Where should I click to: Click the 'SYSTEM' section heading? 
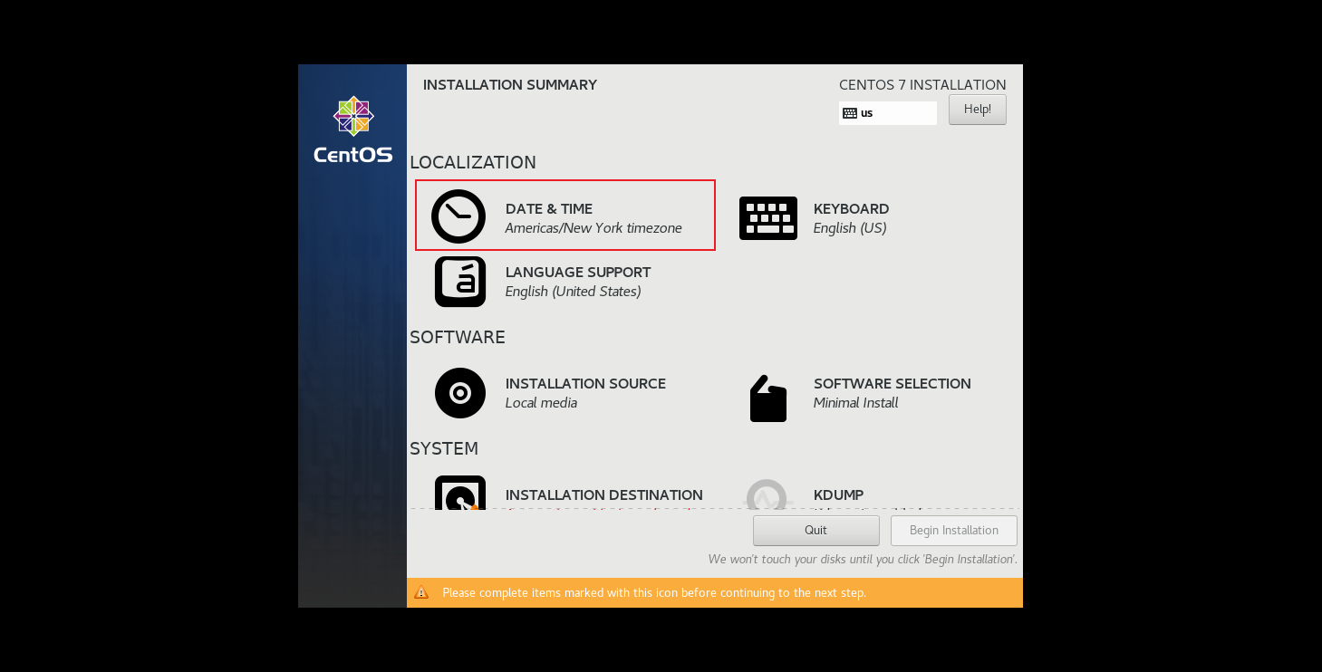tap(444, 448)
